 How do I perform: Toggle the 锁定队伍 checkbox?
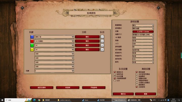115,72
